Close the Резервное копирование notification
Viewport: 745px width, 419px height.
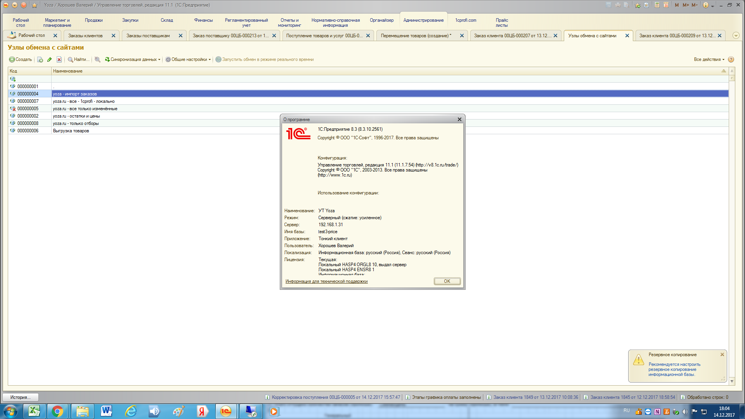(x=722, y=355)
